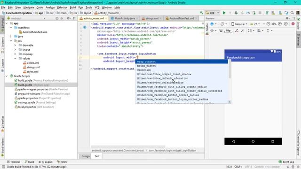Expand the drawable folder
This screenshot has height=169, width=301.
pyautogui.click(x=15, y=45)
